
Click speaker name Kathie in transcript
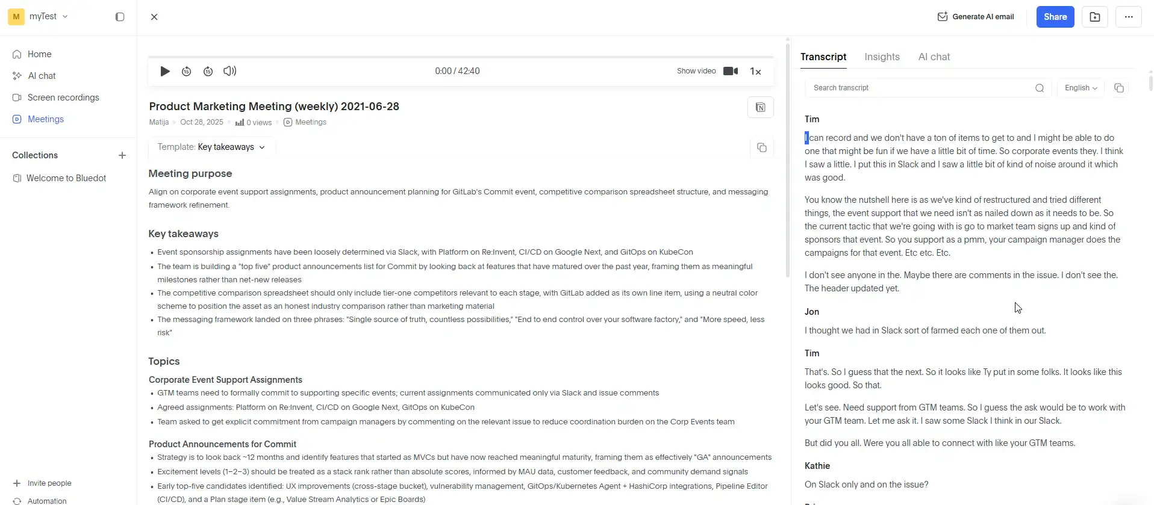coord(817,466)
